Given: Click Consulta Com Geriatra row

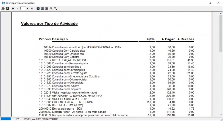Looking at the screenshot, I should (x=119, y=57).
